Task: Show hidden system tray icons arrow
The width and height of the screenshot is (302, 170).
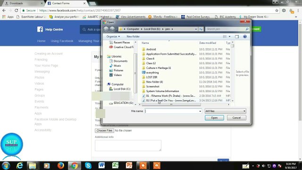Action: [253, 166]
